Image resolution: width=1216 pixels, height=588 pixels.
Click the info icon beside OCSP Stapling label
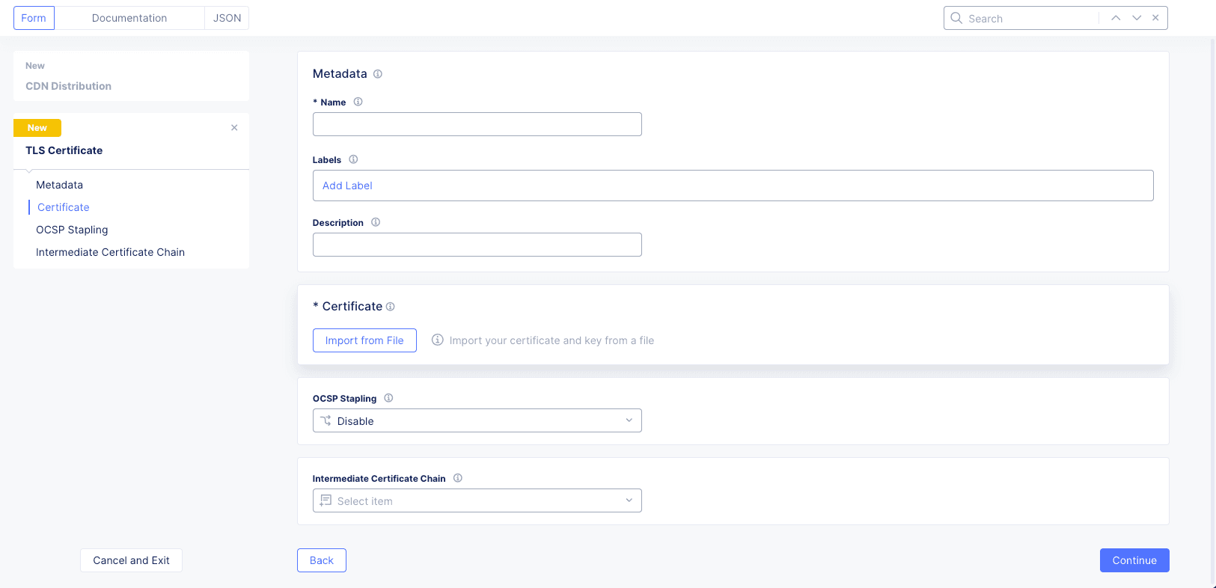coord(388,398)
